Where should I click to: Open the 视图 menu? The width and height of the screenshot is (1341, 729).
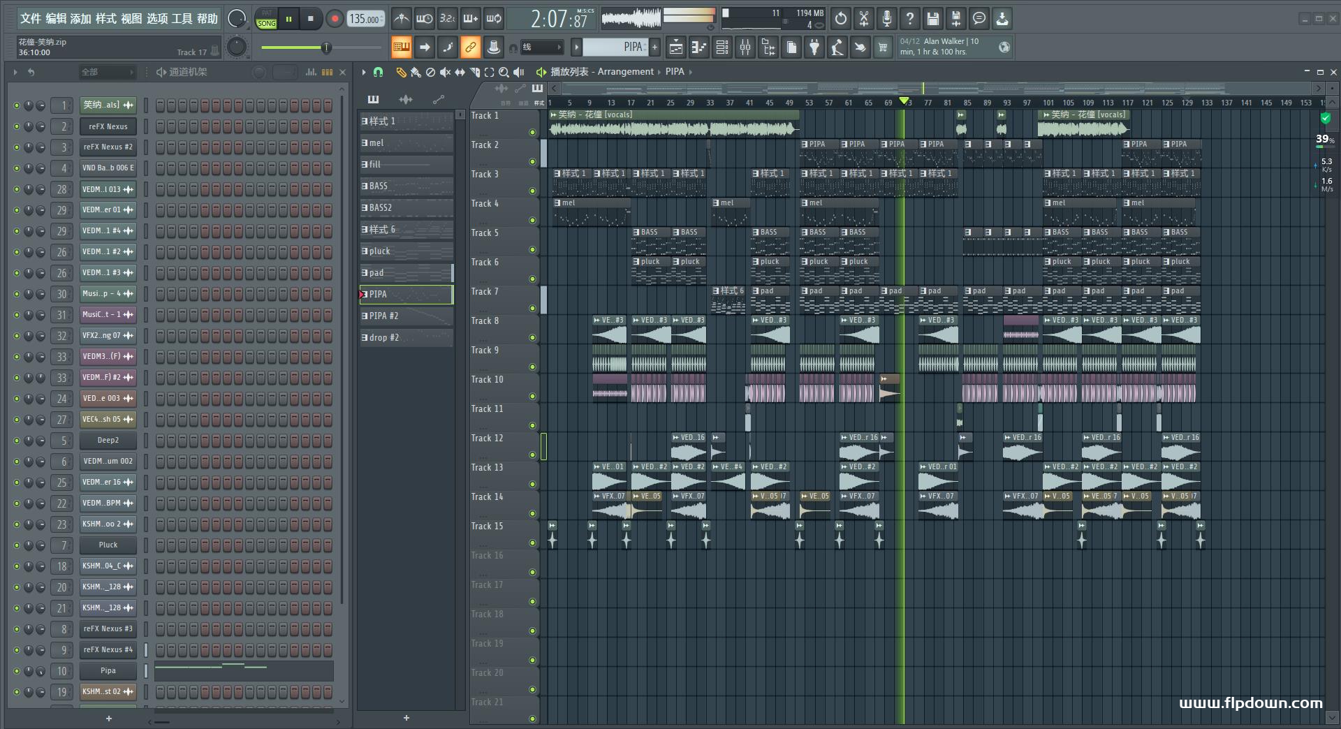tap(131, 19)
